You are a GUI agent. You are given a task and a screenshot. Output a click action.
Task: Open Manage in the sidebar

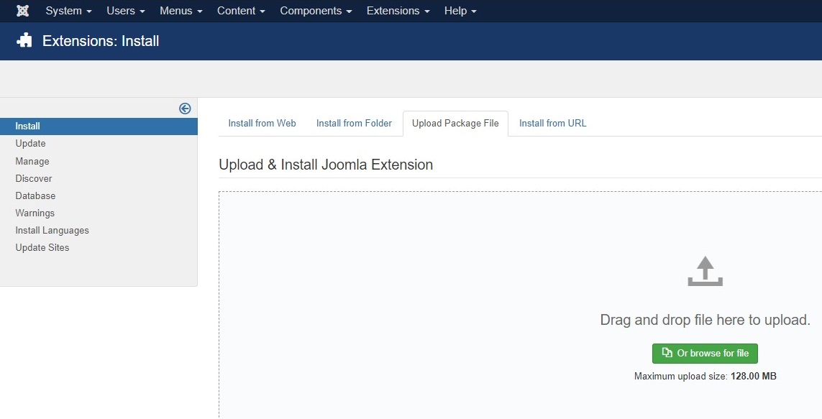tap(32, 161)
